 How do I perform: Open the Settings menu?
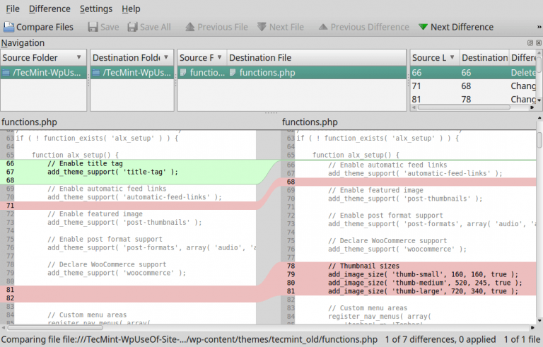pos(95,8)
